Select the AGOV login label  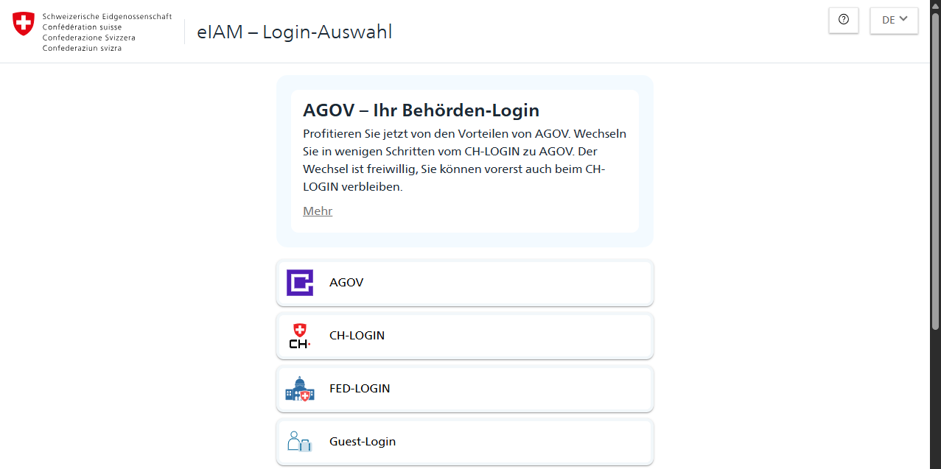point(346,283)
